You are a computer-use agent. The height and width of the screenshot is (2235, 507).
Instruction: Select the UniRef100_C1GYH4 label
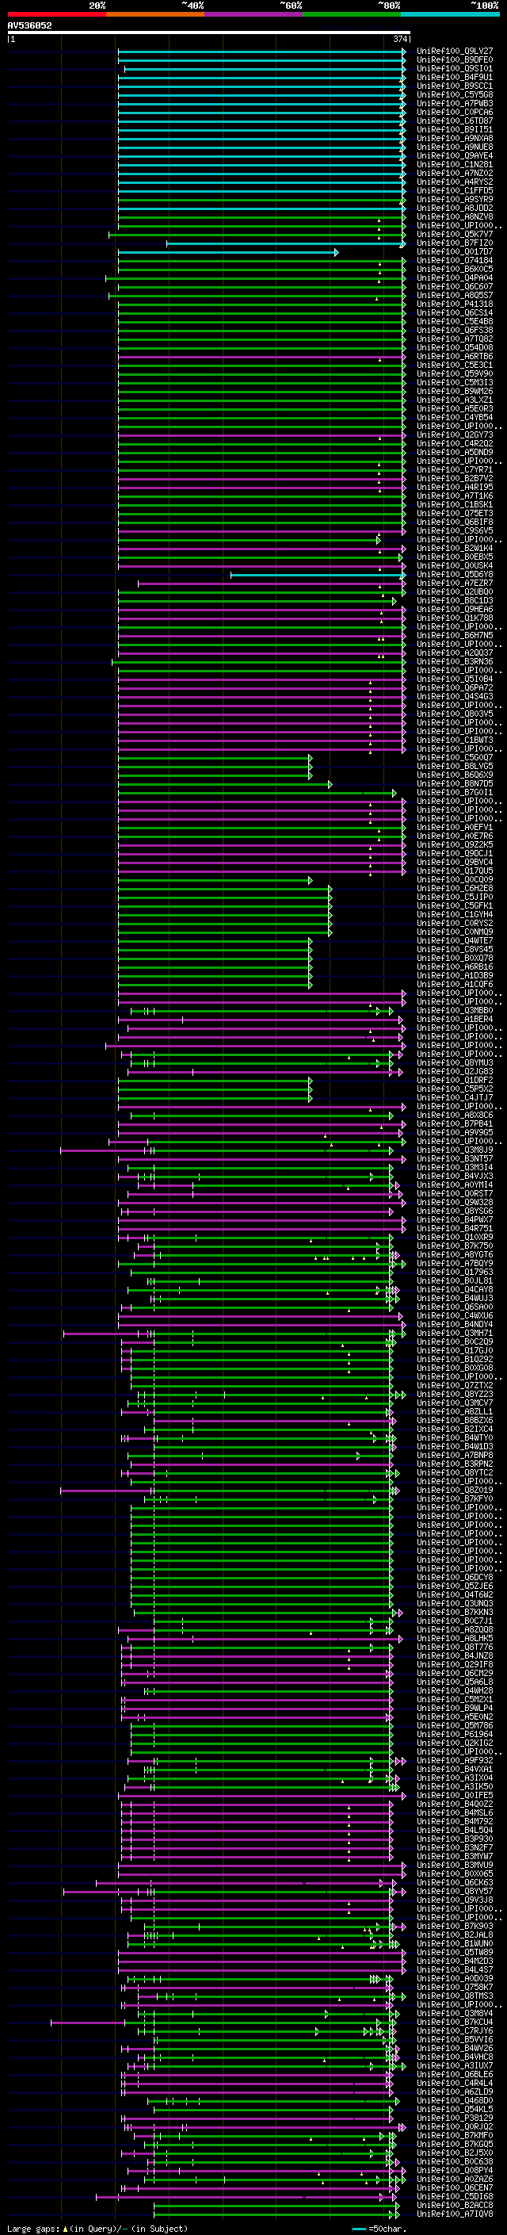coord(455,914)
